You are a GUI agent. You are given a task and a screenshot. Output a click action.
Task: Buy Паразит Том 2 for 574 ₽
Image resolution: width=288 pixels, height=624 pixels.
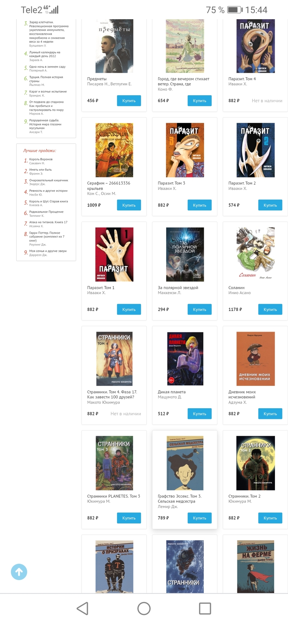click(270, 205)
